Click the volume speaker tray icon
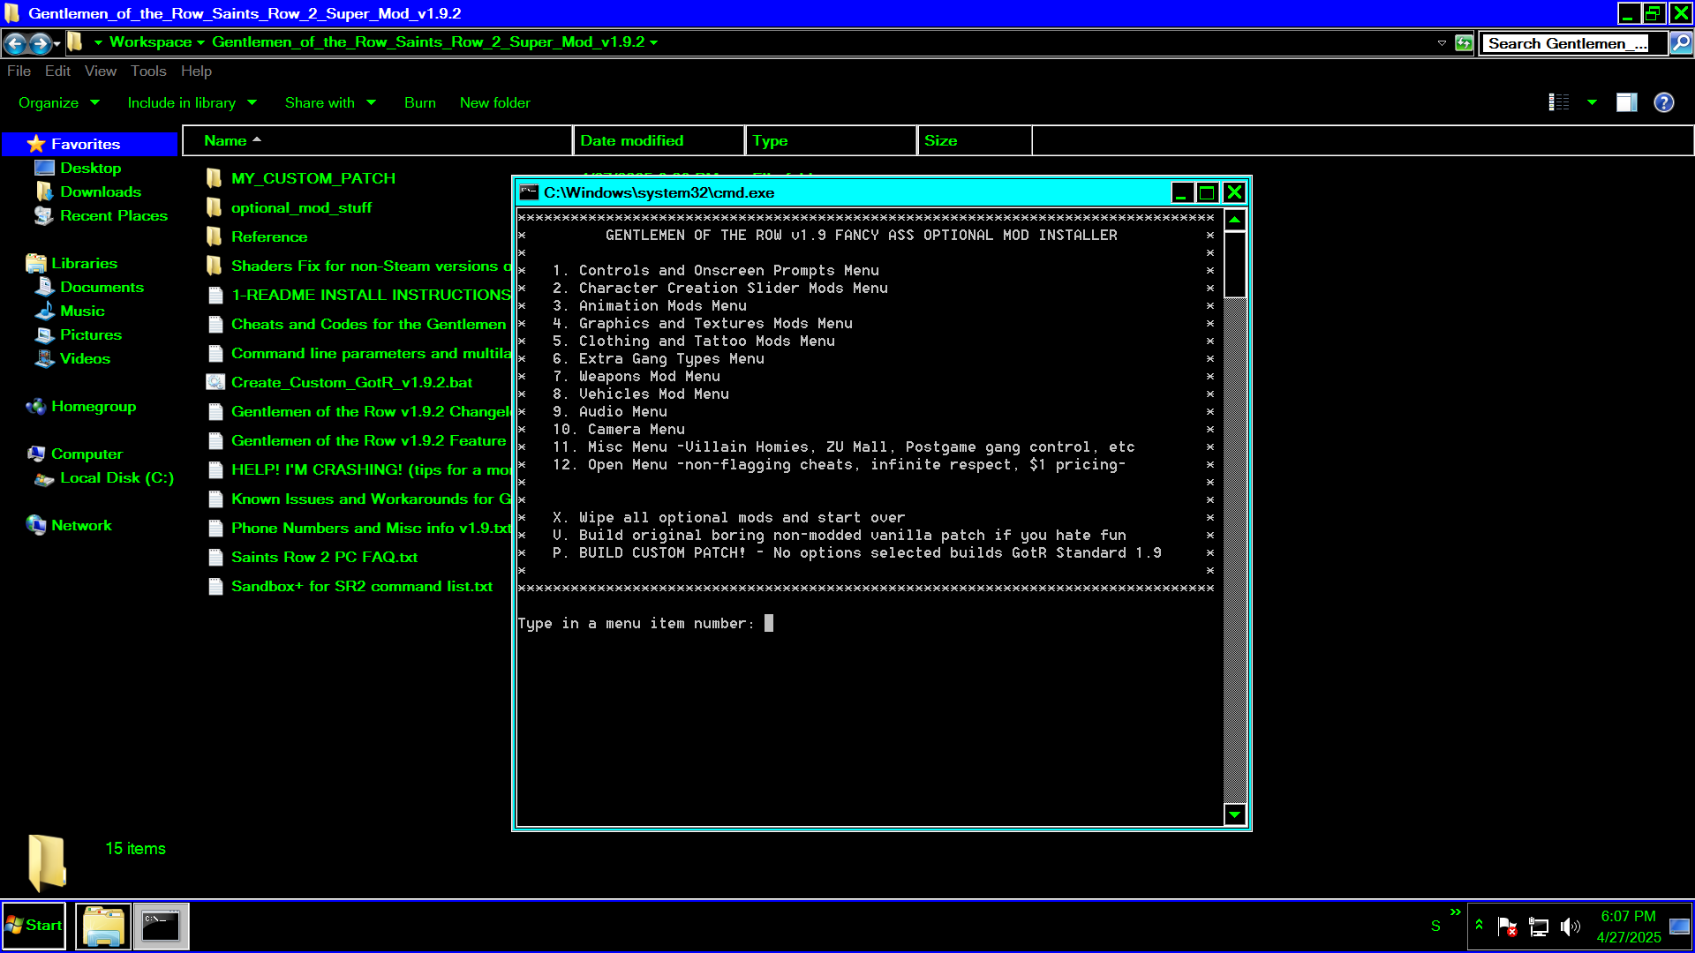This screenshot has width=1695, height=953. [1570, 927]
